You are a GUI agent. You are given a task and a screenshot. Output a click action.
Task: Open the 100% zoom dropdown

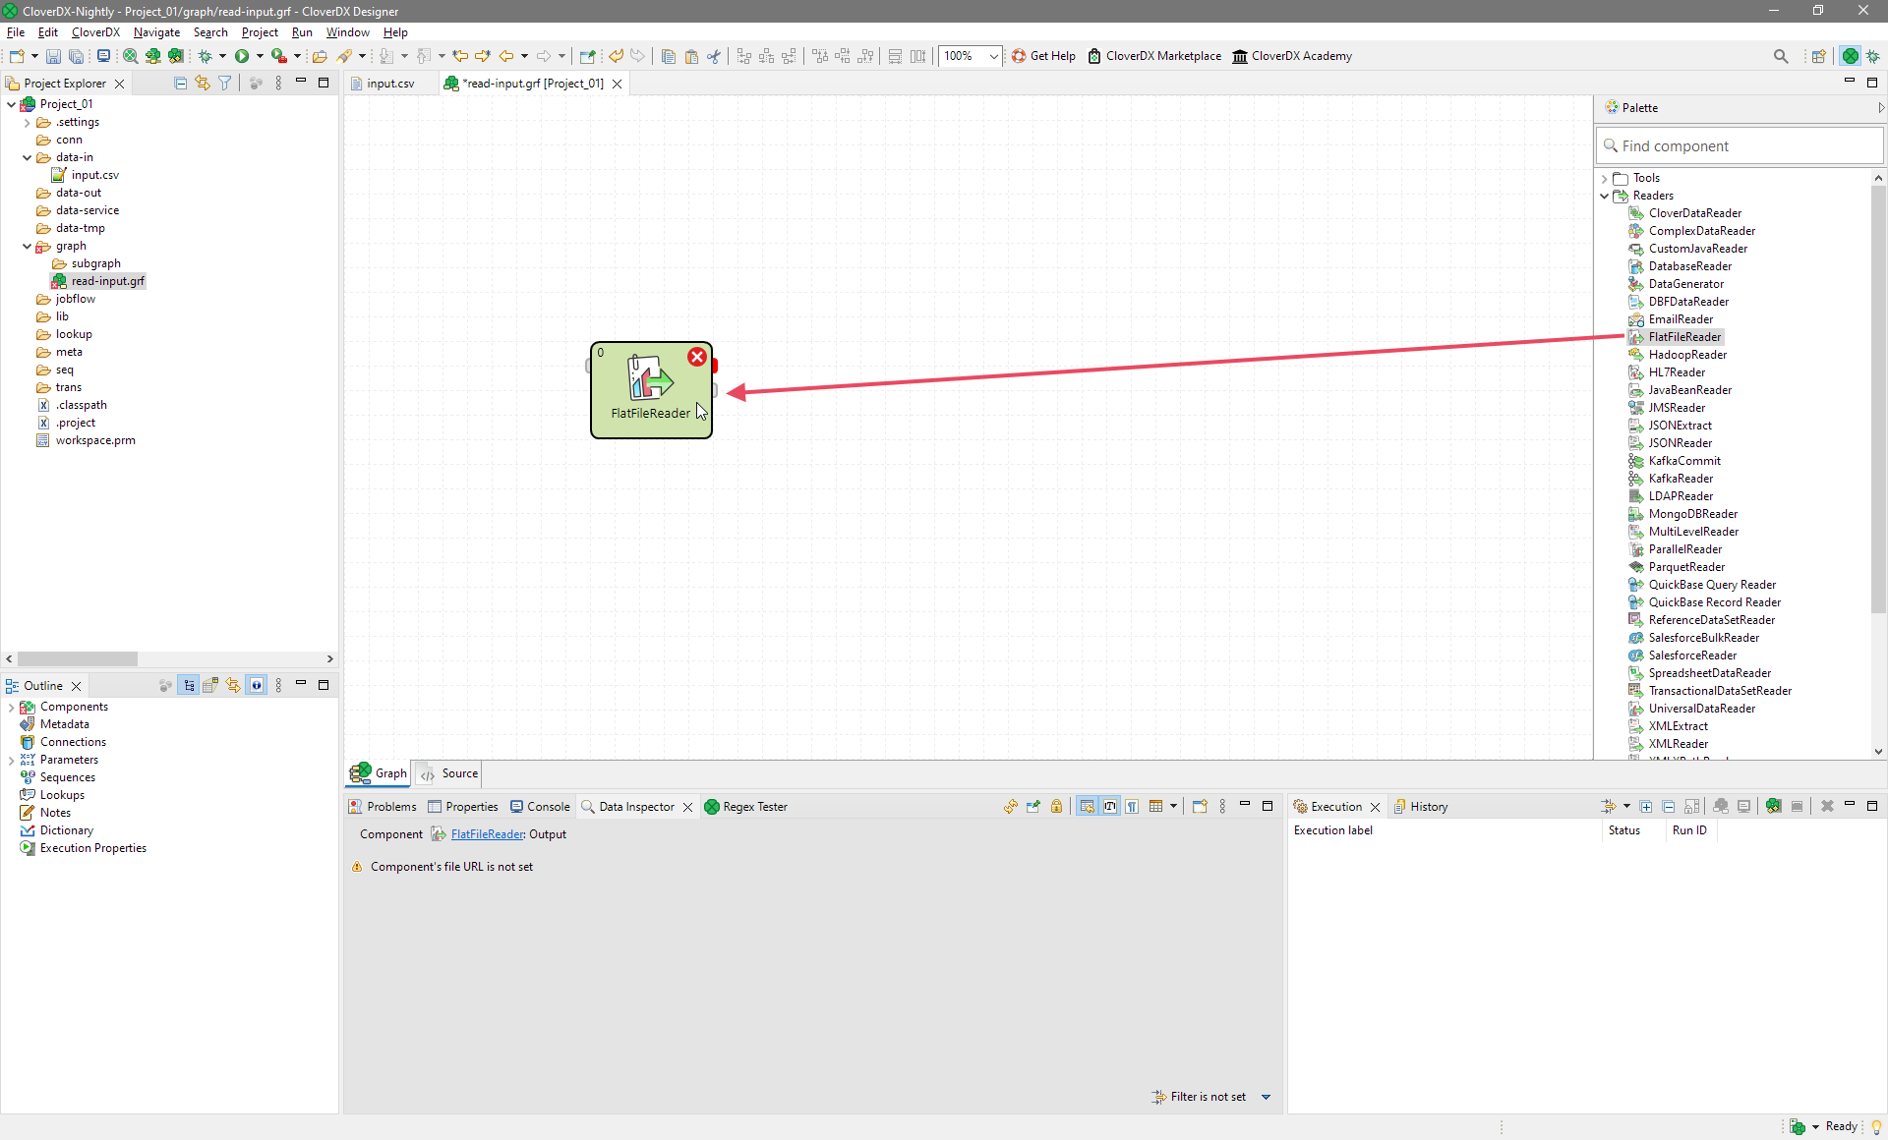[x=993, y=56]
